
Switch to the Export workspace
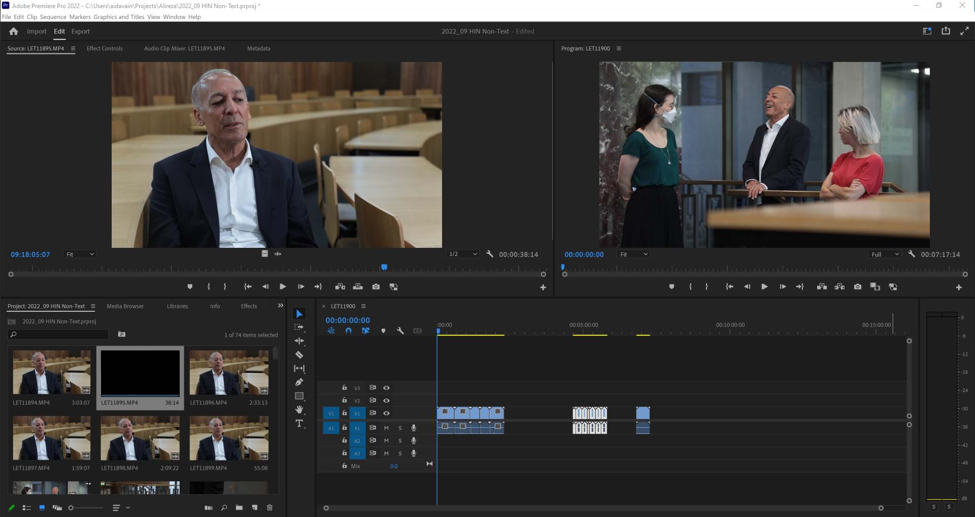click(80, 31)
